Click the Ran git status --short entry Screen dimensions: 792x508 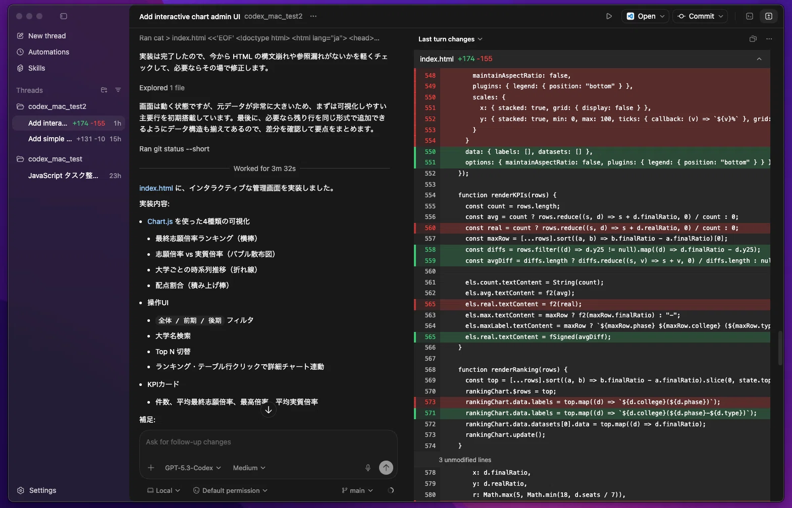(174, 149)
